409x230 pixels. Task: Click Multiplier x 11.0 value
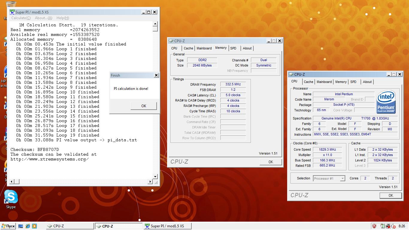coord(328,155)
